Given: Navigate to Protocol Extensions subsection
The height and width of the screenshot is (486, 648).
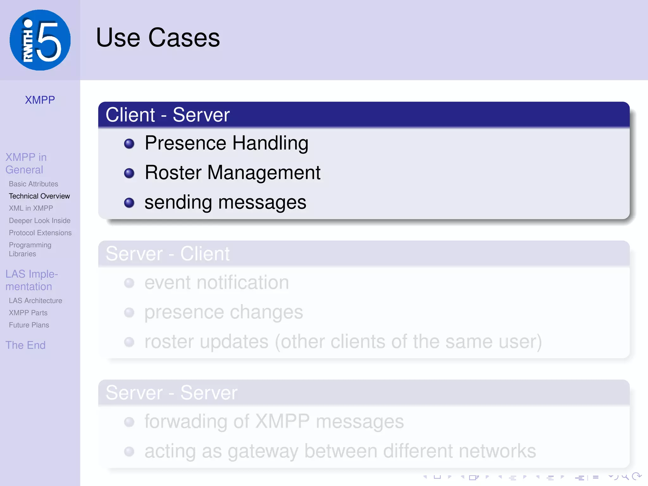Looking at the screenshot, I should point(40,233).
